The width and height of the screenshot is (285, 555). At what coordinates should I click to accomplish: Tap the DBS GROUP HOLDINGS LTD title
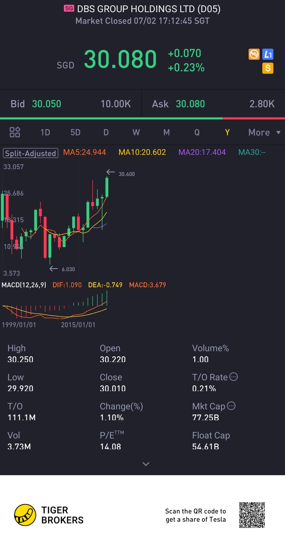click(149, 9)
